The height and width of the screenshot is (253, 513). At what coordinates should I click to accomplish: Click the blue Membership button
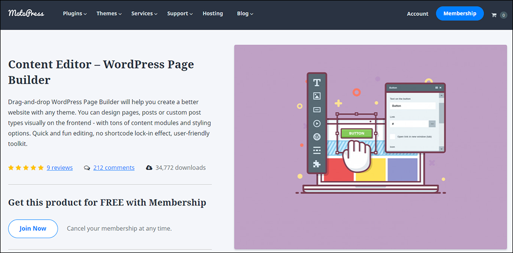pyautogui.click(x=460, y=13)
